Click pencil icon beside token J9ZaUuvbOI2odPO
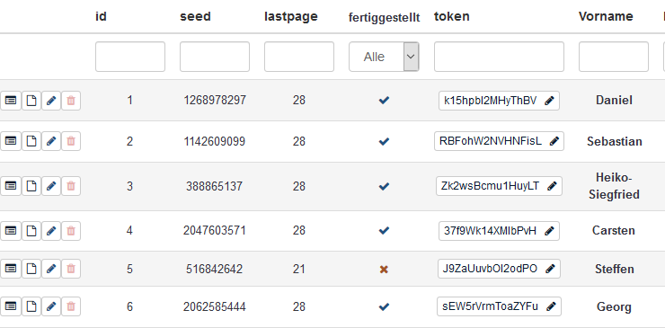The width and height of the screenshot is (665, 328). (x=550, y=269)
